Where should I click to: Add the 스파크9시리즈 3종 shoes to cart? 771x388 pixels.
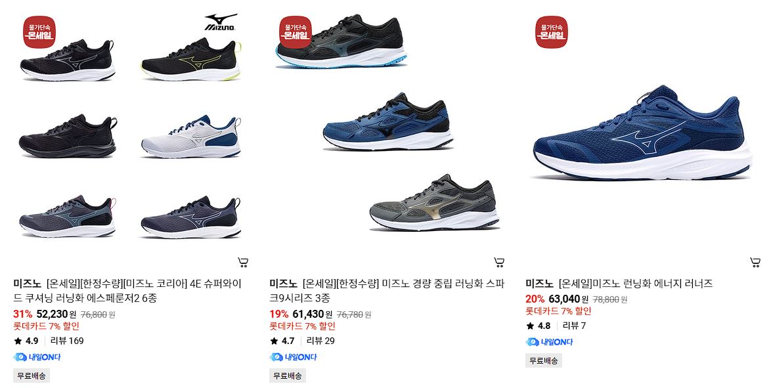pyautogui.click(x=499, y=263)
